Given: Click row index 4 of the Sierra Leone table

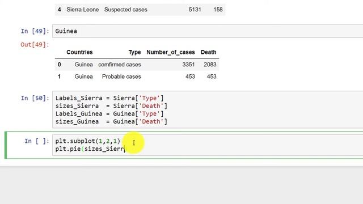Looking at the screenshot, I should click(59, 10).
